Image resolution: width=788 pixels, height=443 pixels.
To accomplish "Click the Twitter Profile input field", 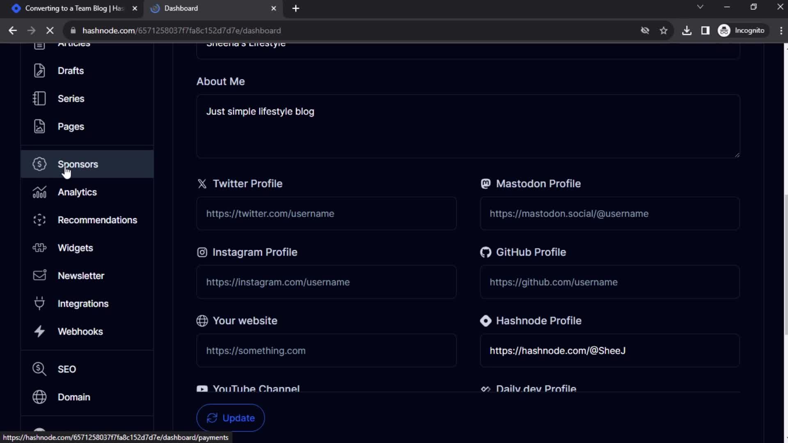I will click(x=326, y=213).
